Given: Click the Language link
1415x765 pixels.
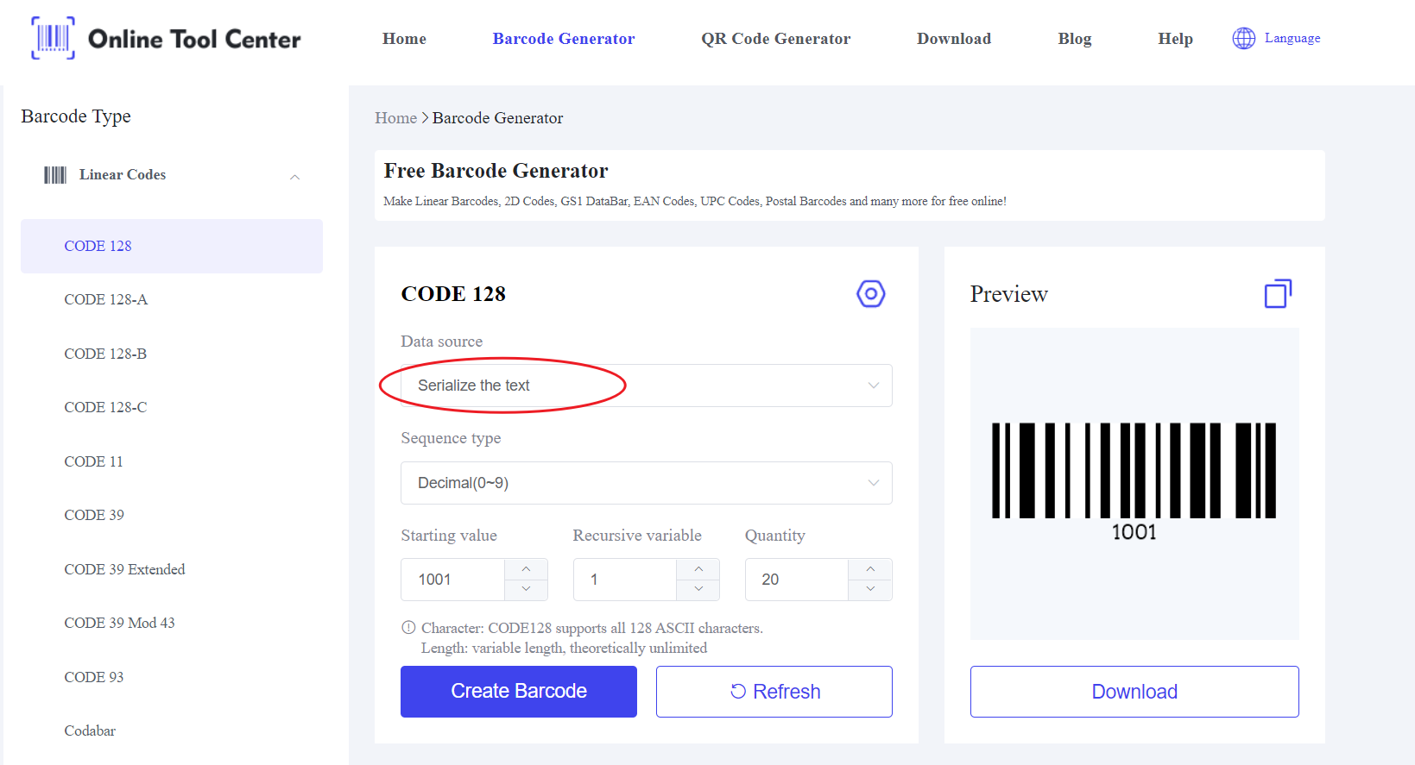Looking at the screenshot, I should click(1292, 38).
